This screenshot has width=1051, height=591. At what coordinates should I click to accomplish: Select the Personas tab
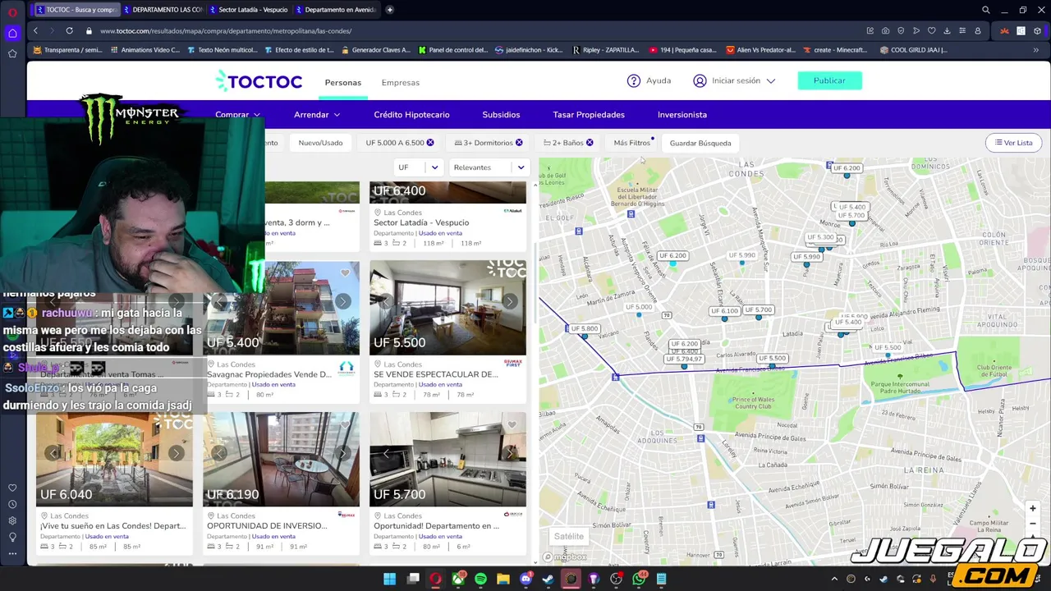tap(342, 82)
